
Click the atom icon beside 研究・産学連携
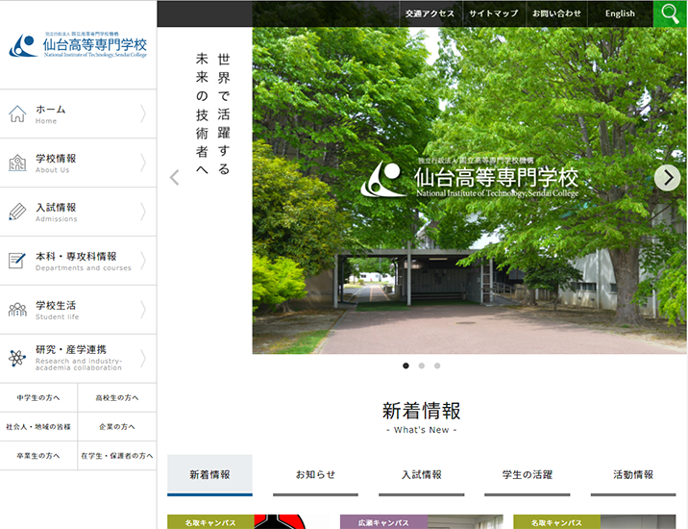[x=17, y=358]
